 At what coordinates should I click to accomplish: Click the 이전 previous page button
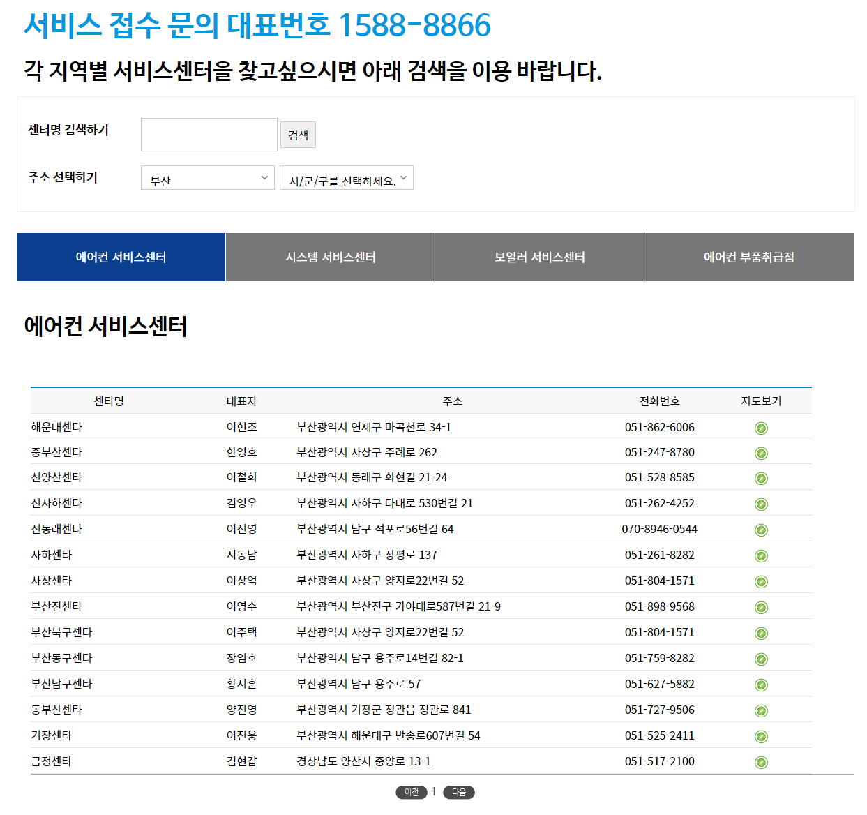tap(412, 792)
